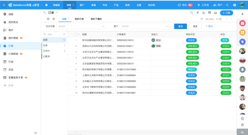
Task: Toggle the select-all header checkbox
Action: coord(76,34)
